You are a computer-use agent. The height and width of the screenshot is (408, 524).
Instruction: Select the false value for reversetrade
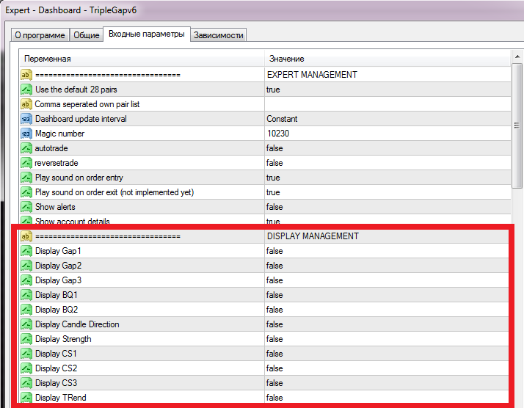[387, 163]
